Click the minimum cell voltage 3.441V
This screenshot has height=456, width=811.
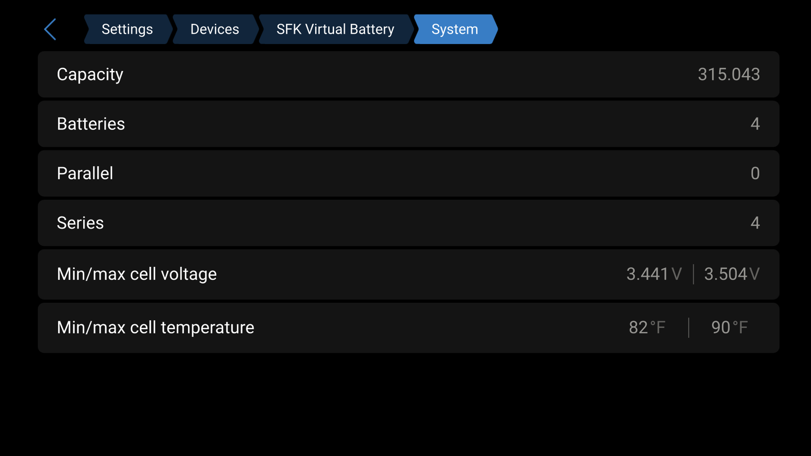tap(653, 274)
